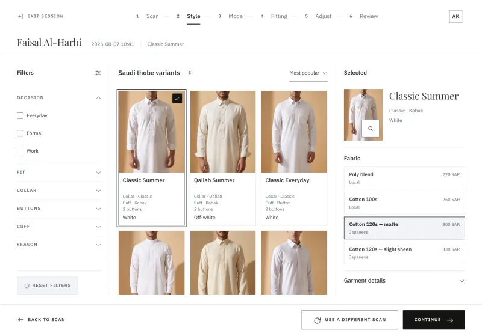482x336 pixels.
Task: Tick the Everyday occasion checkbox
Action: click(20, 115)
